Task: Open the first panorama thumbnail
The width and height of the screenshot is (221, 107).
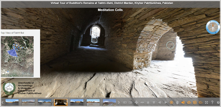Action: click(x=12, y=102)
